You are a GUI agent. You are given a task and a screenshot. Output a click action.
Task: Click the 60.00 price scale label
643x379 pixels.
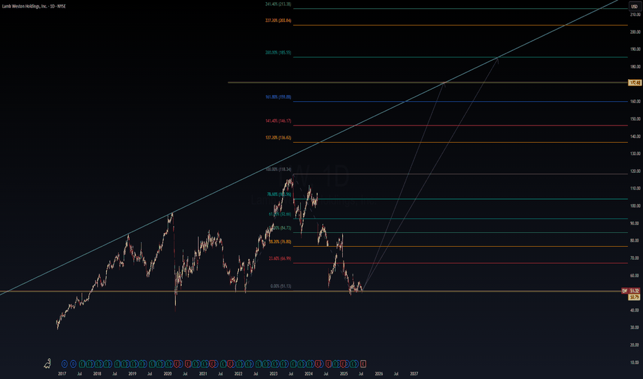(636, 276)
